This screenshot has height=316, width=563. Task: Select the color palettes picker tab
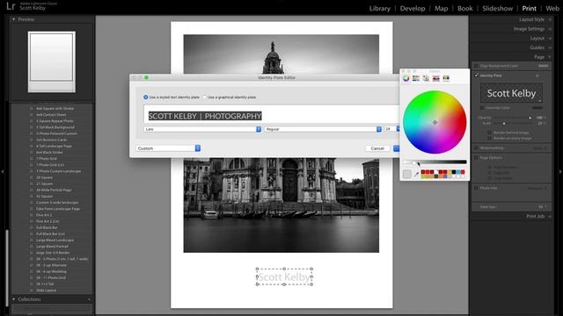click(426, 78)
